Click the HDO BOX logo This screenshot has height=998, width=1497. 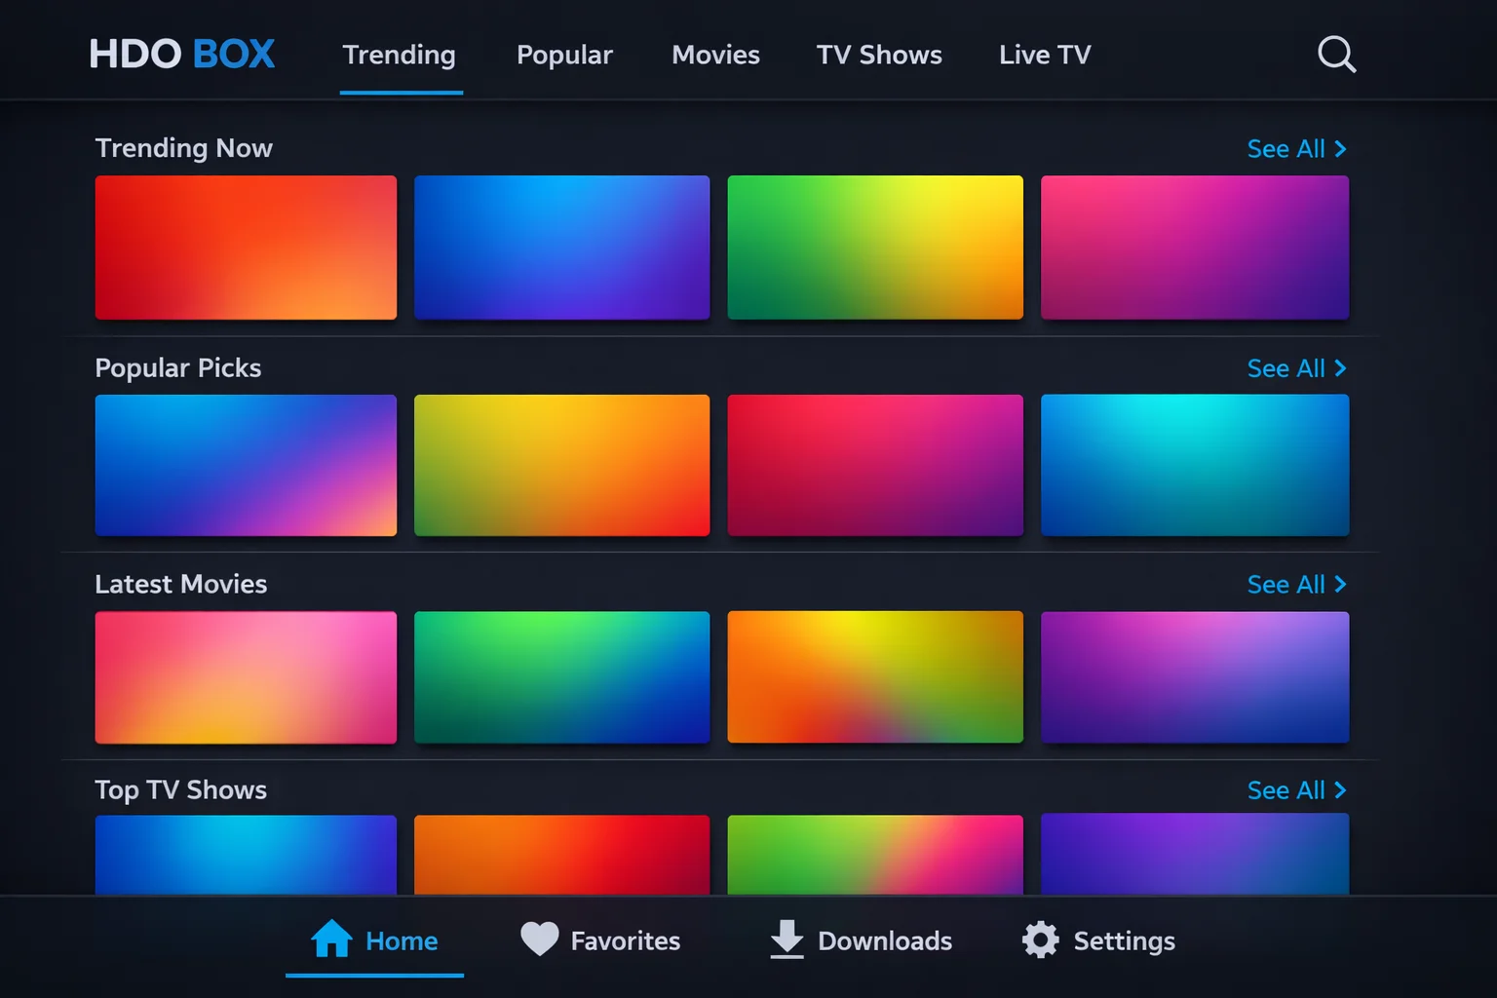click(x=182, y=55)
